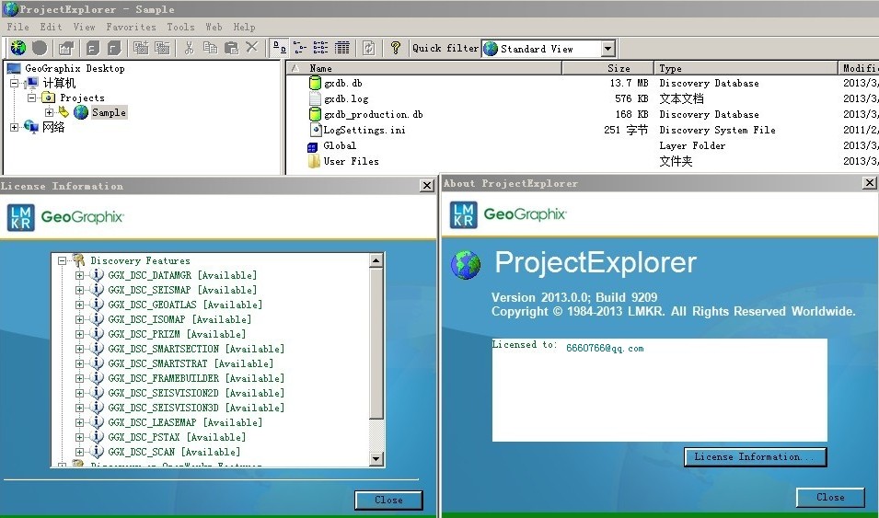Click Close in License Information dialog
Screen dimensions: 879x518
[x=388, y=501]
